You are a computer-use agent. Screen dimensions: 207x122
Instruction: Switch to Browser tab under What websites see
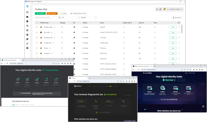coord(13,105)
